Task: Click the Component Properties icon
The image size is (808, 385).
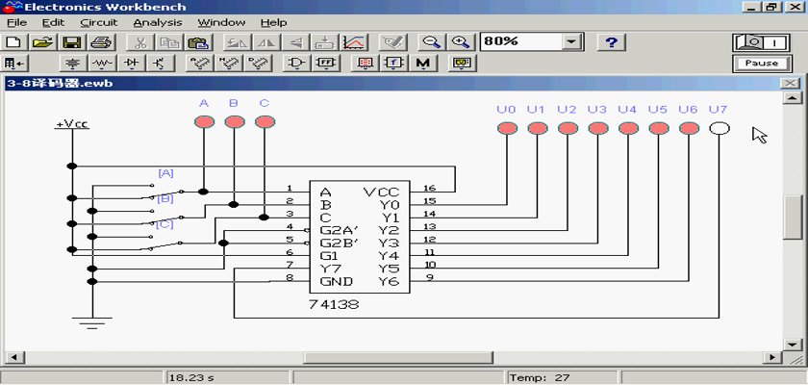Action: pyautogui.click(x=393, y=42)
